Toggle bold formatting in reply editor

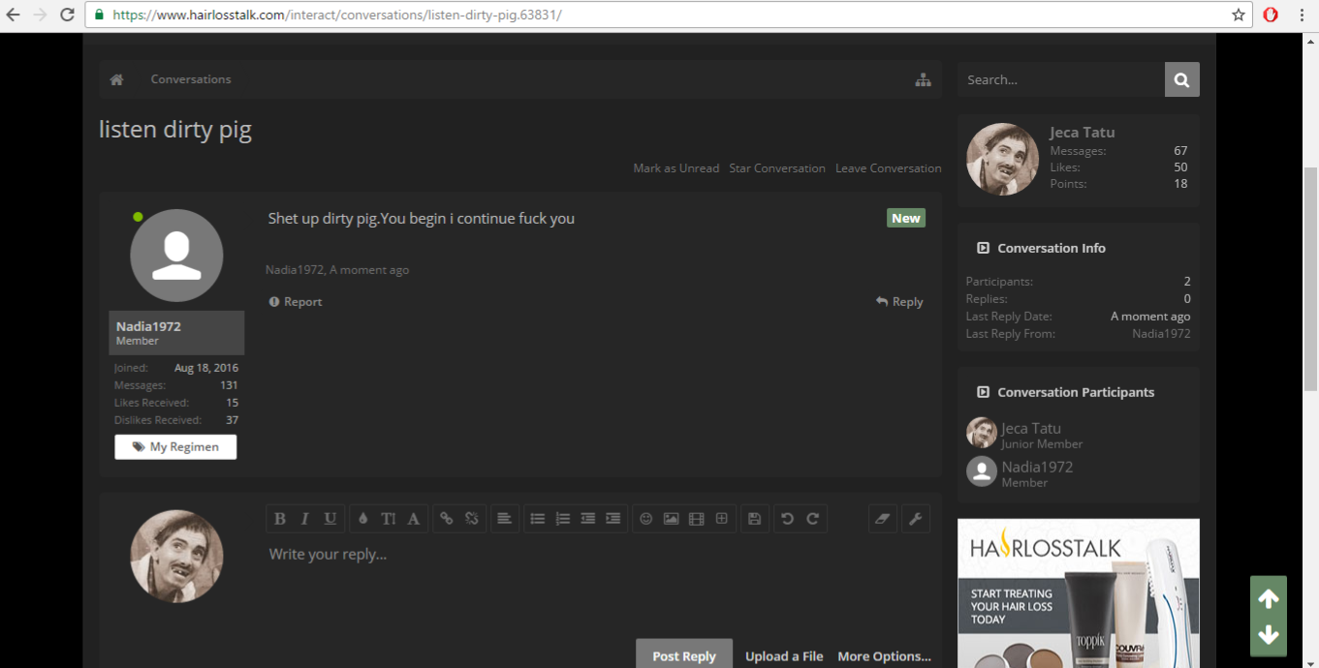click(x=280, y=519)
